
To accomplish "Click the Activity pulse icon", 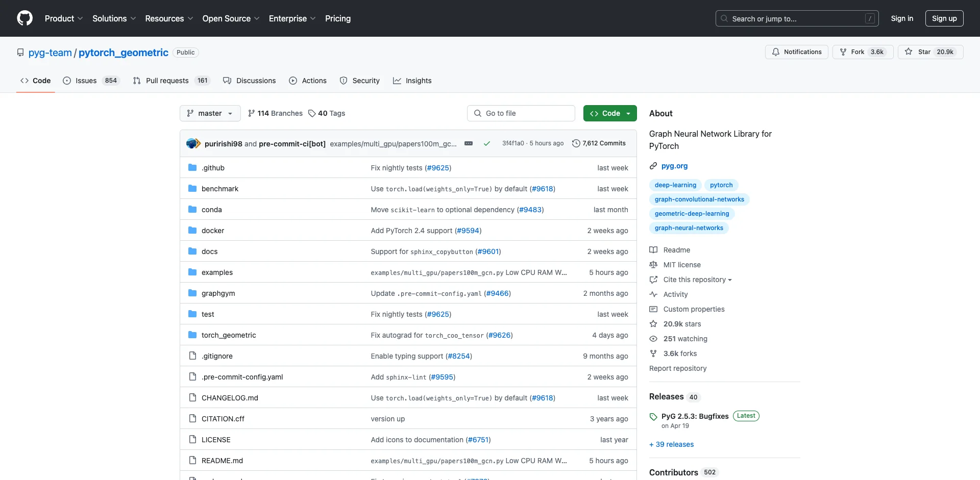I will [x=653, y=294].
